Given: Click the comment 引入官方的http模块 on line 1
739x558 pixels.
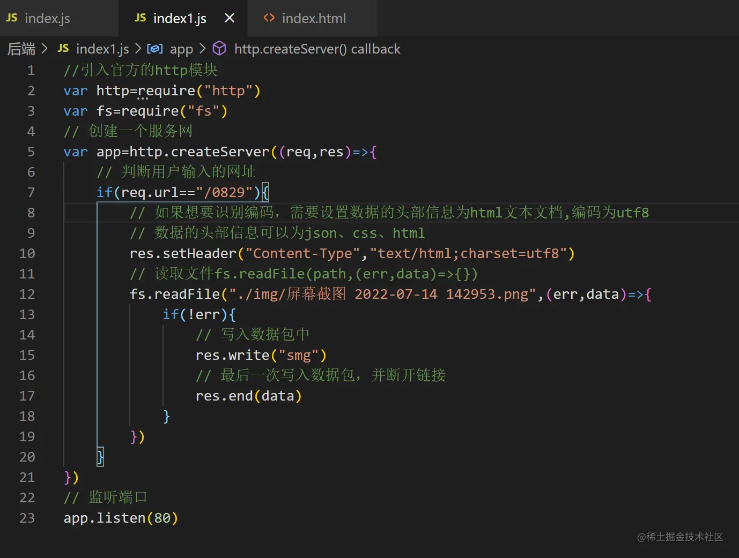Looking at the screenshot, I should (141, 70).
